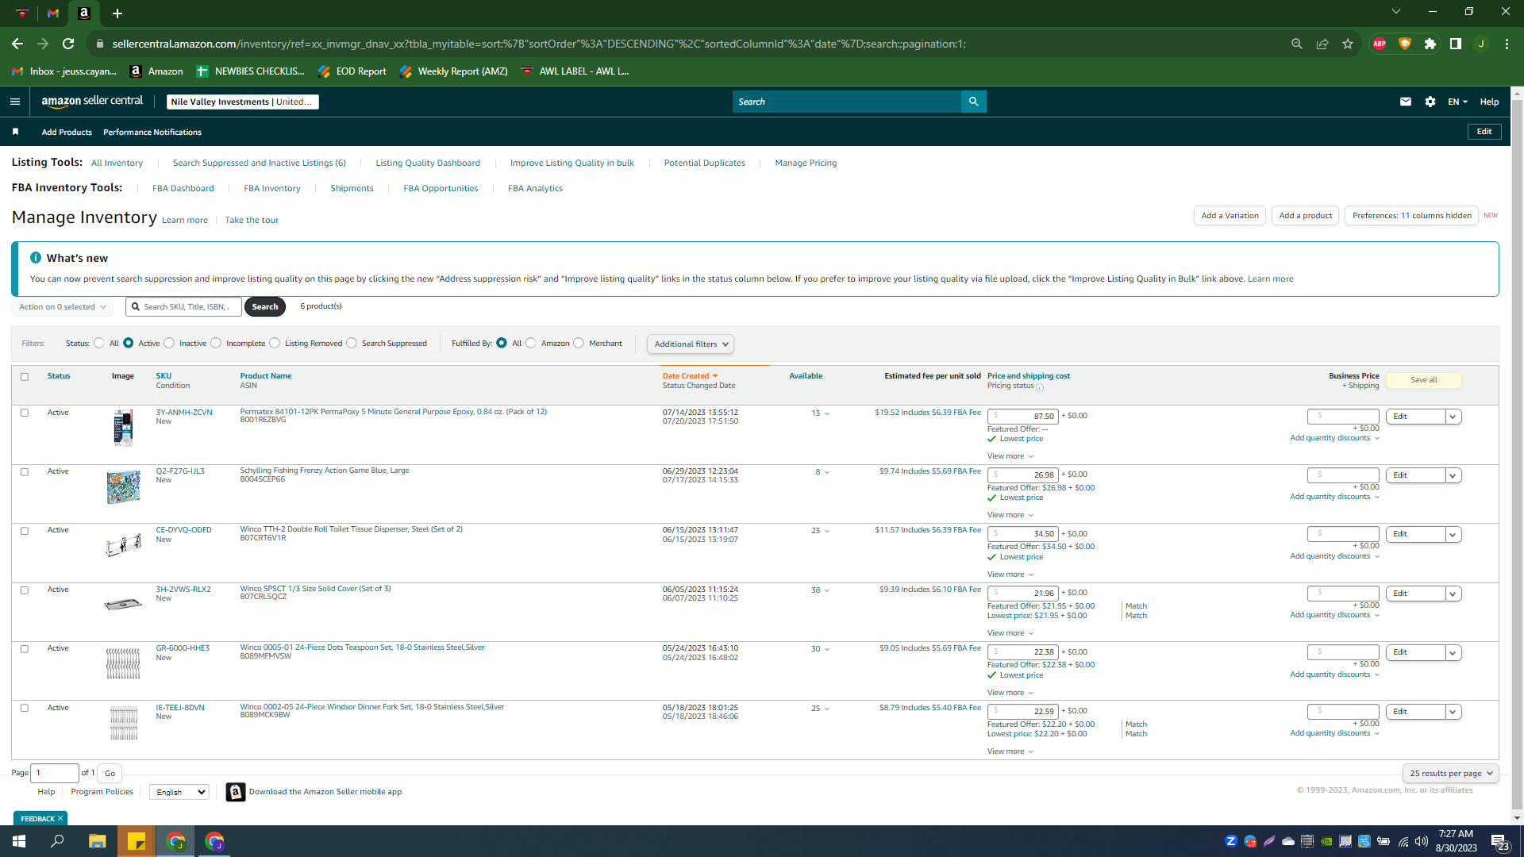
Task: Open a new browser tab
Action: click(117, 13)
